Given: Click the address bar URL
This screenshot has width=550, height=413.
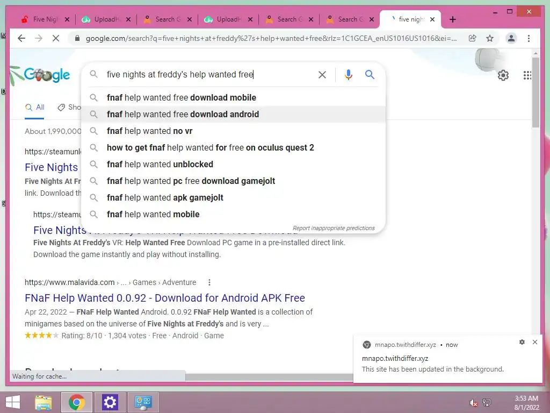Looking at the screenshot, I should click(x=271, y=38).
